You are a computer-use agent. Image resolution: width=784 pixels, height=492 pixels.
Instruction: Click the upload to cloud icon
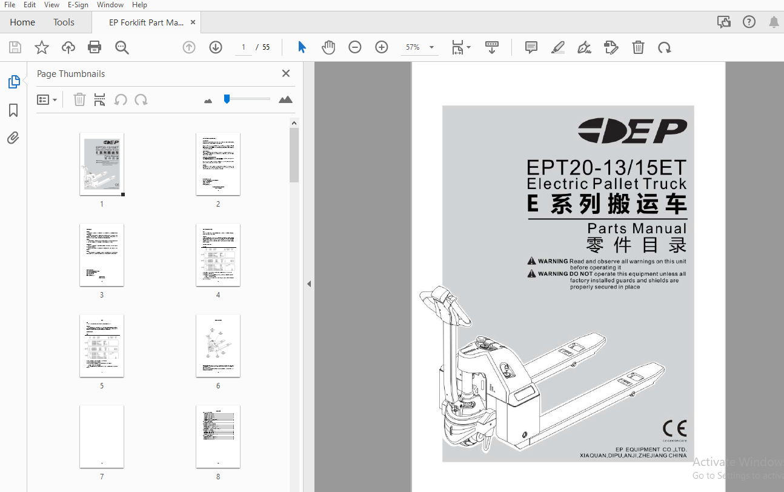(x=68, y=47)
